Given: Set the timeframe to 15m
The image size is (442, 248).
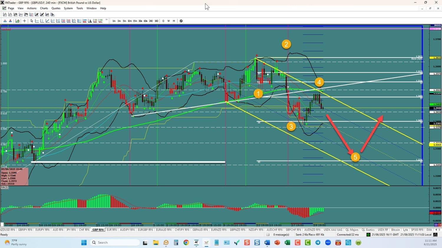Looking at the screenshot, I should [135, 21].
